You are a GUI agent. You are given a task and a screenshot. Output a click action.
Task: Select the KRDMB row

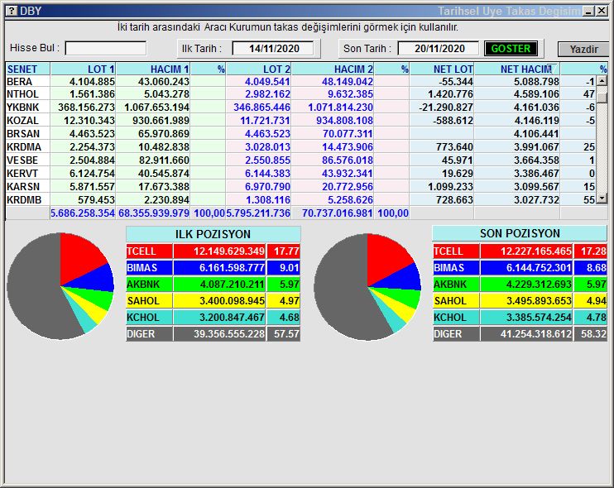(x=300, y=200)
